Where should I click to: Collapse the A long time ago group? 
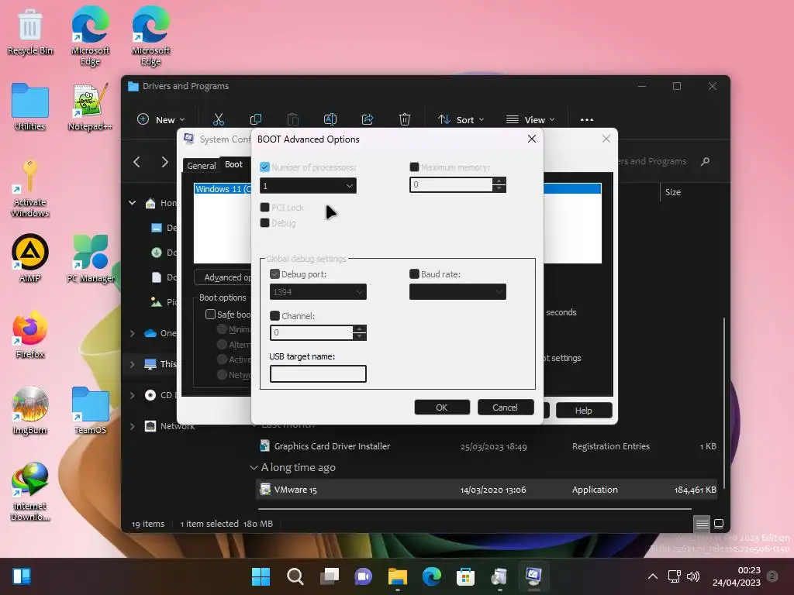(254, 468)
